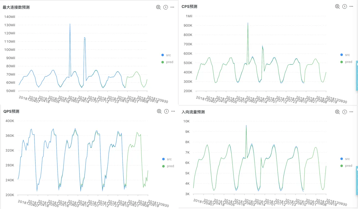Image resolution: width=358 pixels, height=209 pixels.
Task: Click the 140Mil y-axis label
Action: [10, 17]
